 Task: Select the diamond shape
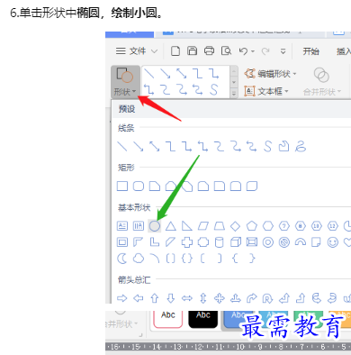[236, 226]
